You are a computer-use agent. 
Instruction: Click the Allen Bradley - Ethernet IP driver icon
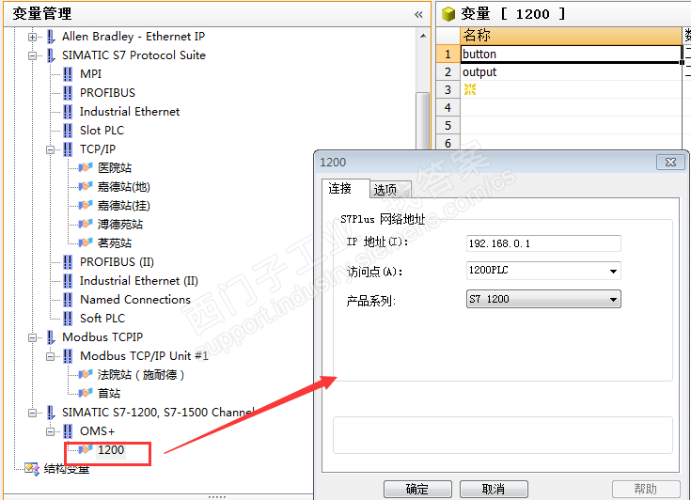(51, 37)
